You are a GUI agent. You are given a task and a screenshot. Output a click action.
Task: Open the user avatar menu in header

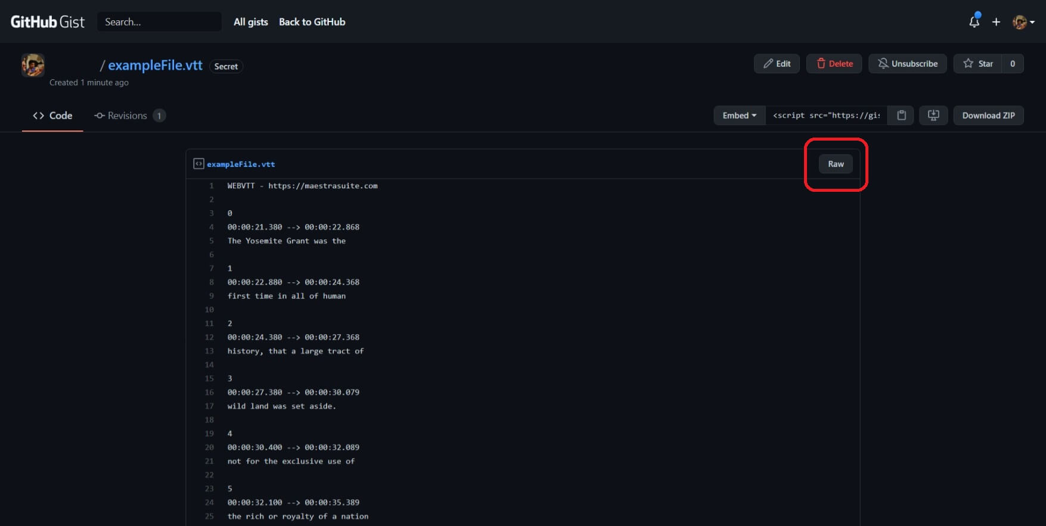click(x=1023, y=22)
